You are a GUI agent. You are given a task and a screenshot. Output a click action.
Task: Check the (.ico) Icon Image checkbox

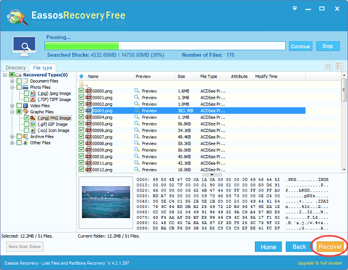26,130
